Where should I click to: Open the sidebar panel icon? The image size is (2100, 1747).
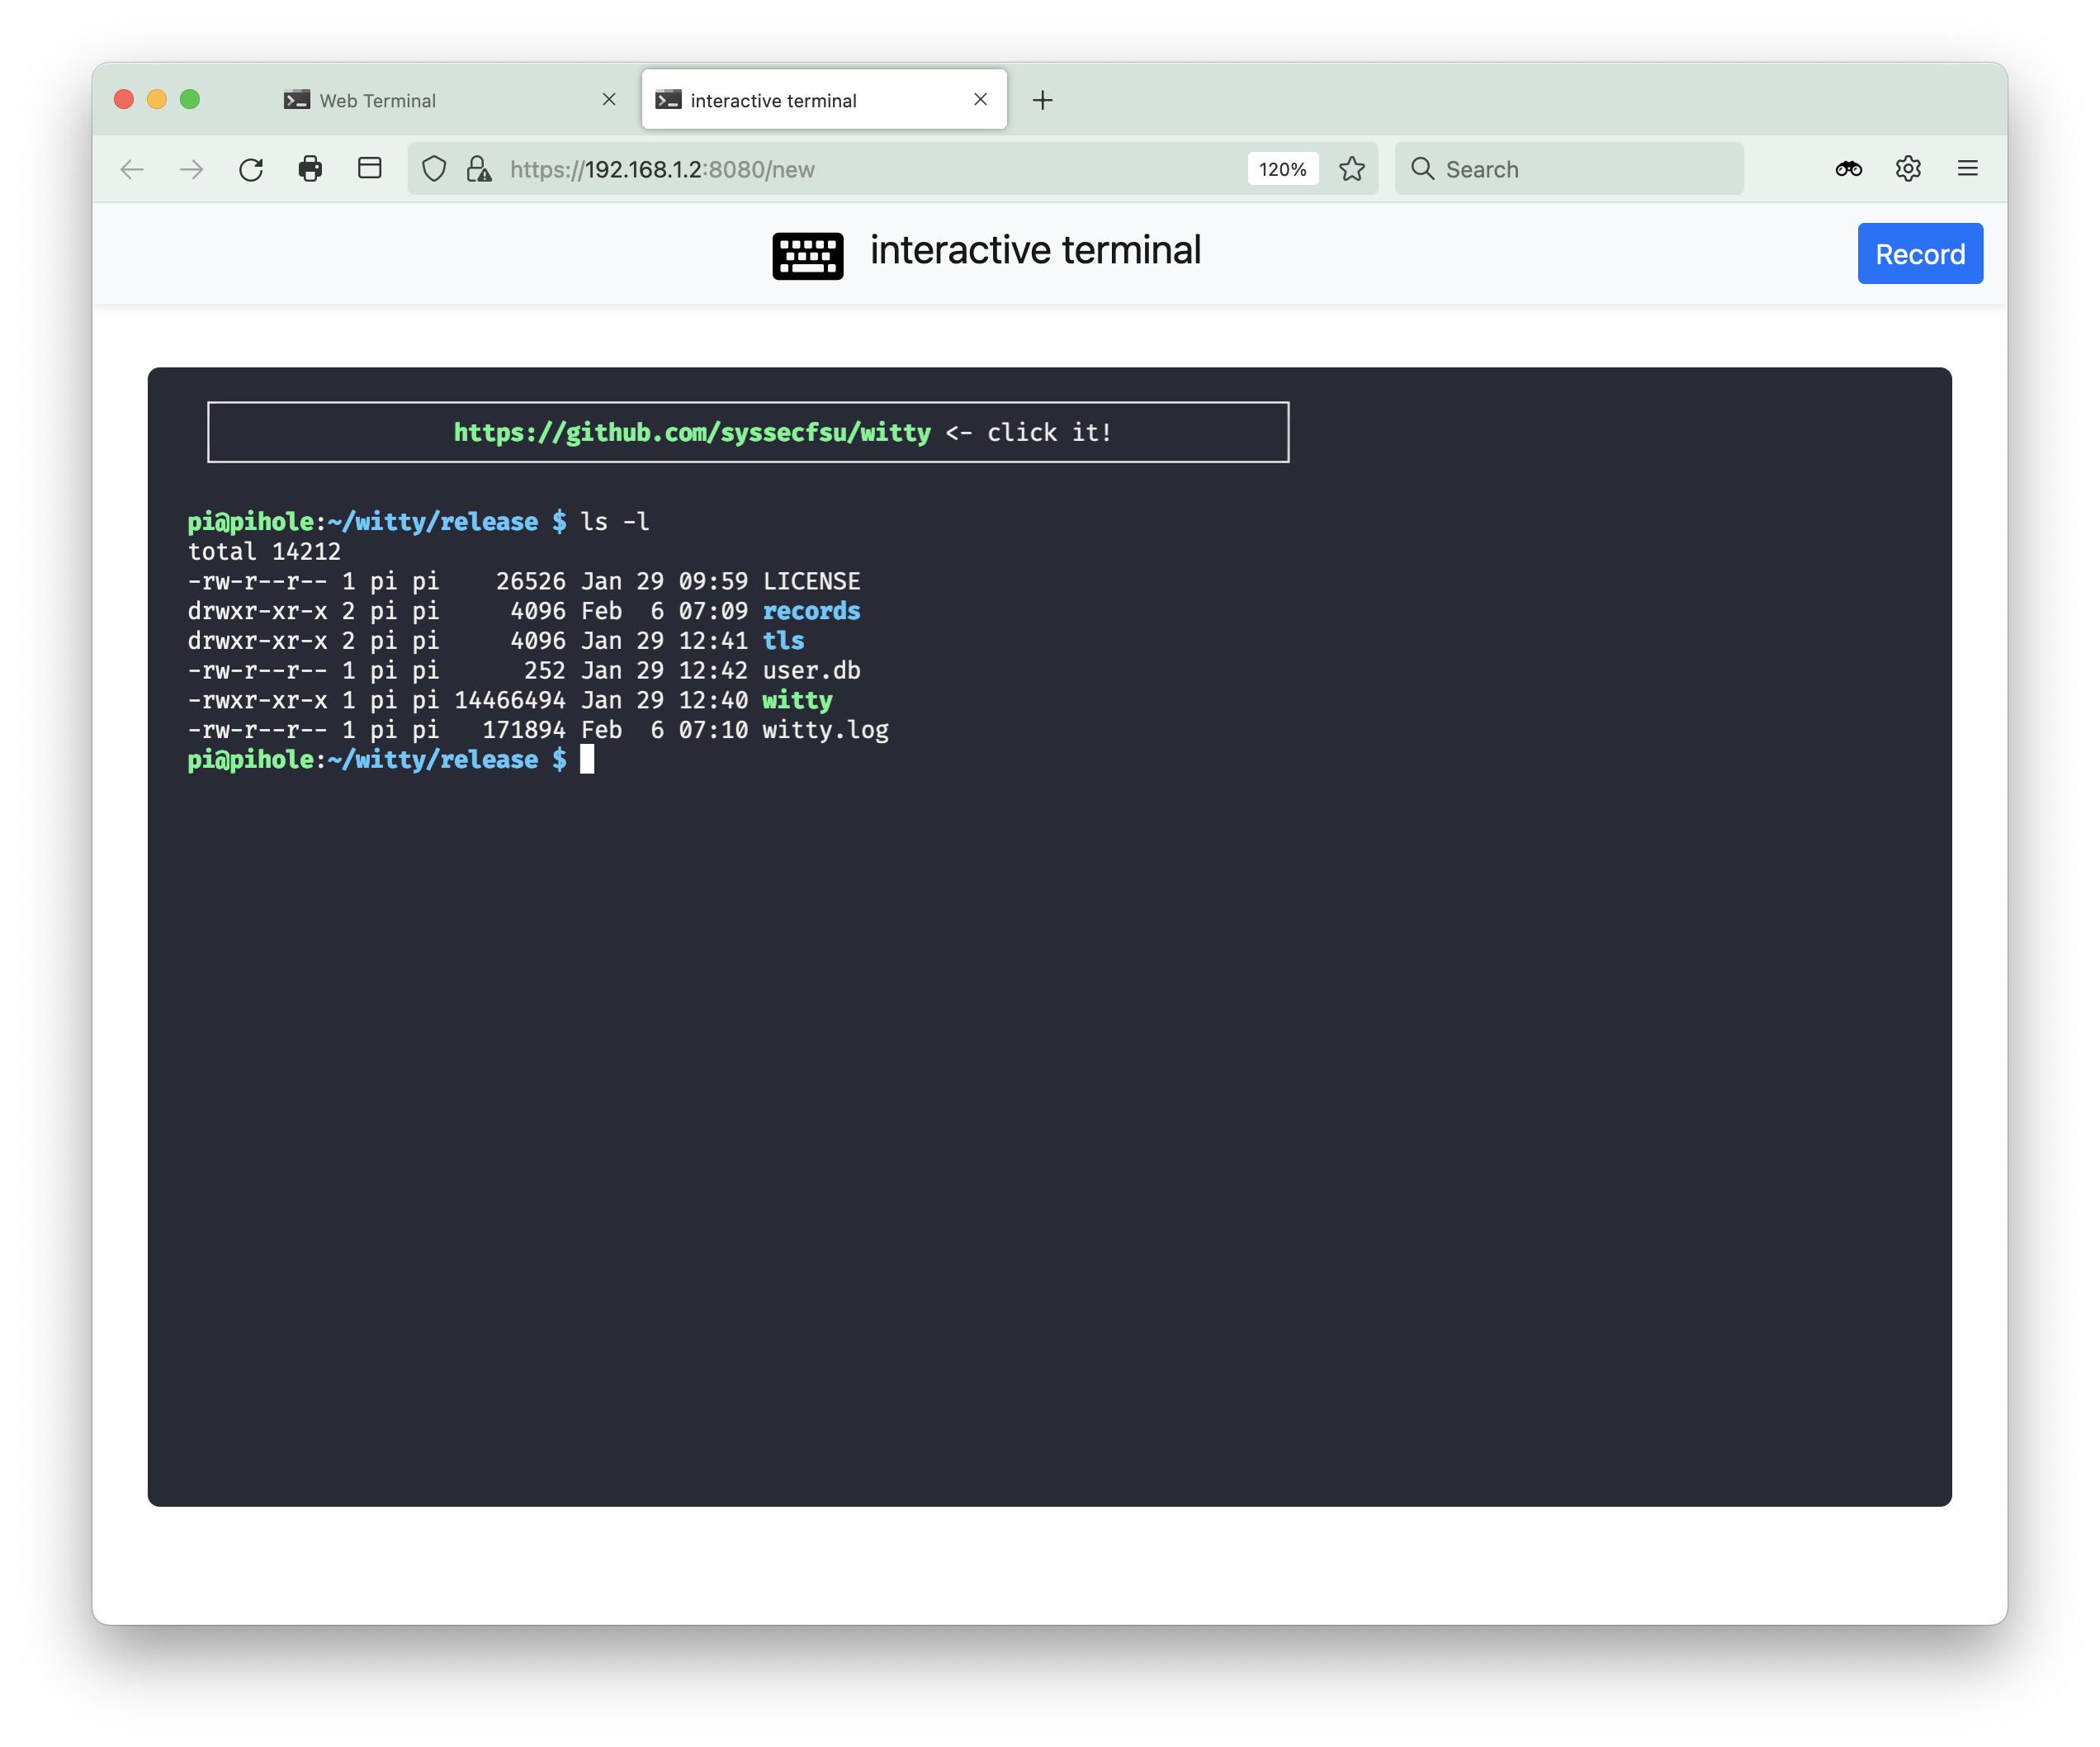coord(369,168)
